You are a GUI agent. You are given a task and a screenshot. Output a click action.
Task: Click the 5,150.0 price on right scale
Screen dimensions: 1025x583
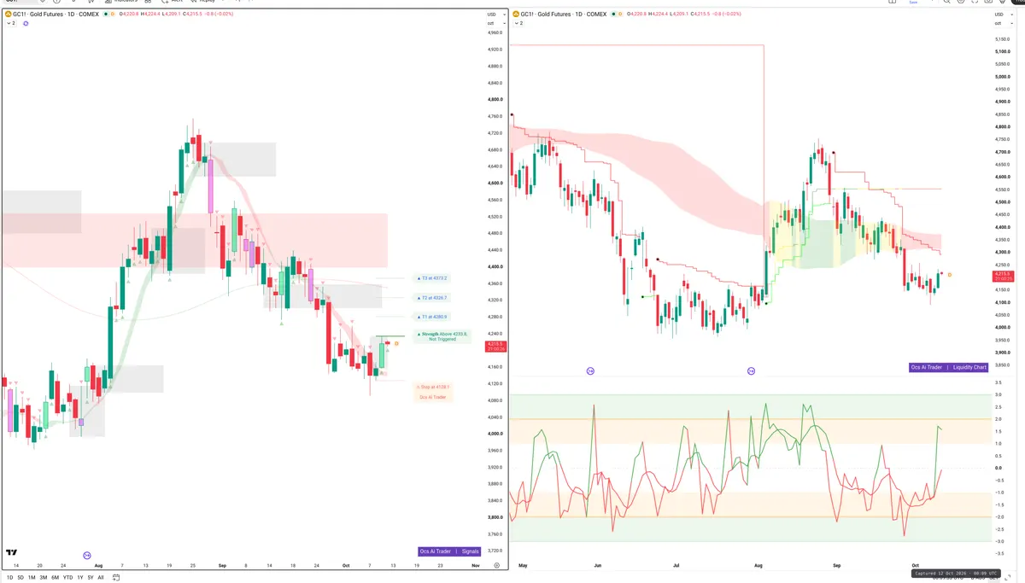(1003, 40)
